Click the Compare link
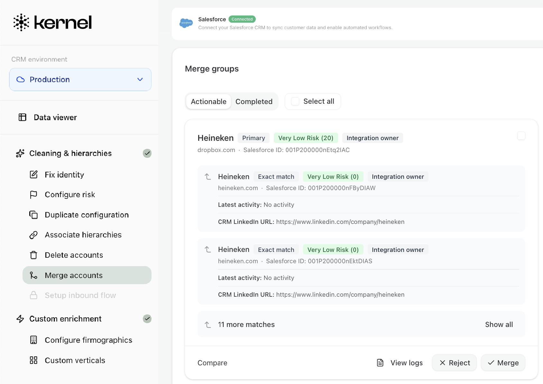Image resolution: width=543 pixels, height=384 pixels. click(212, 363)
